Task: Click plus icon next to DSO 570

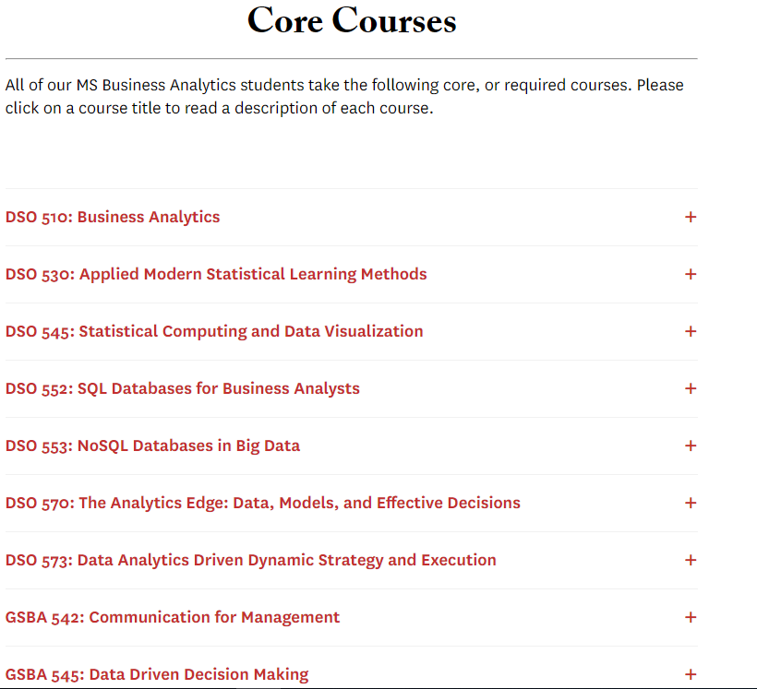Action: coord(691,503)
